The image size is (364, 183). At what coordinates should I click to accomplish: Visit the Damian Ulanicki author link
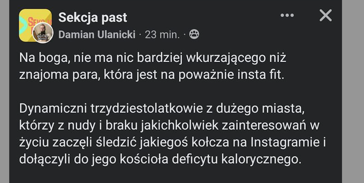[x=97, y=35]
